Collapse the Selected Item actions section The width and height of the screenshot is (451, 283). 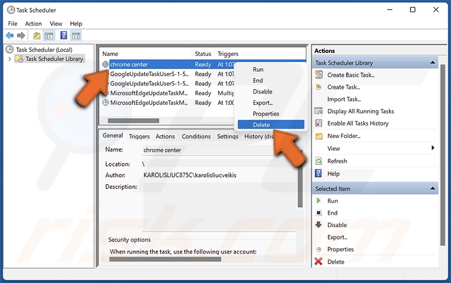pos(433,188)
